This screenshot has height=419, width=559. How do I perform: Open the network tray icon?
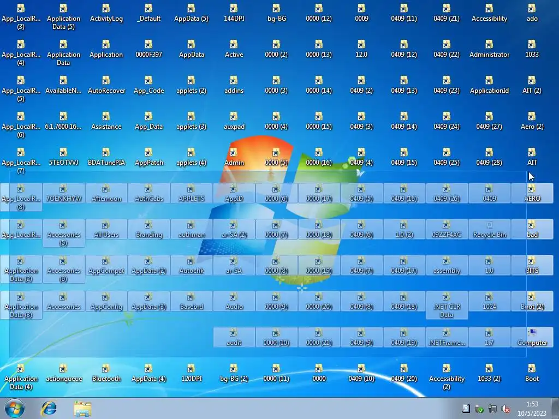coord(492,409)
